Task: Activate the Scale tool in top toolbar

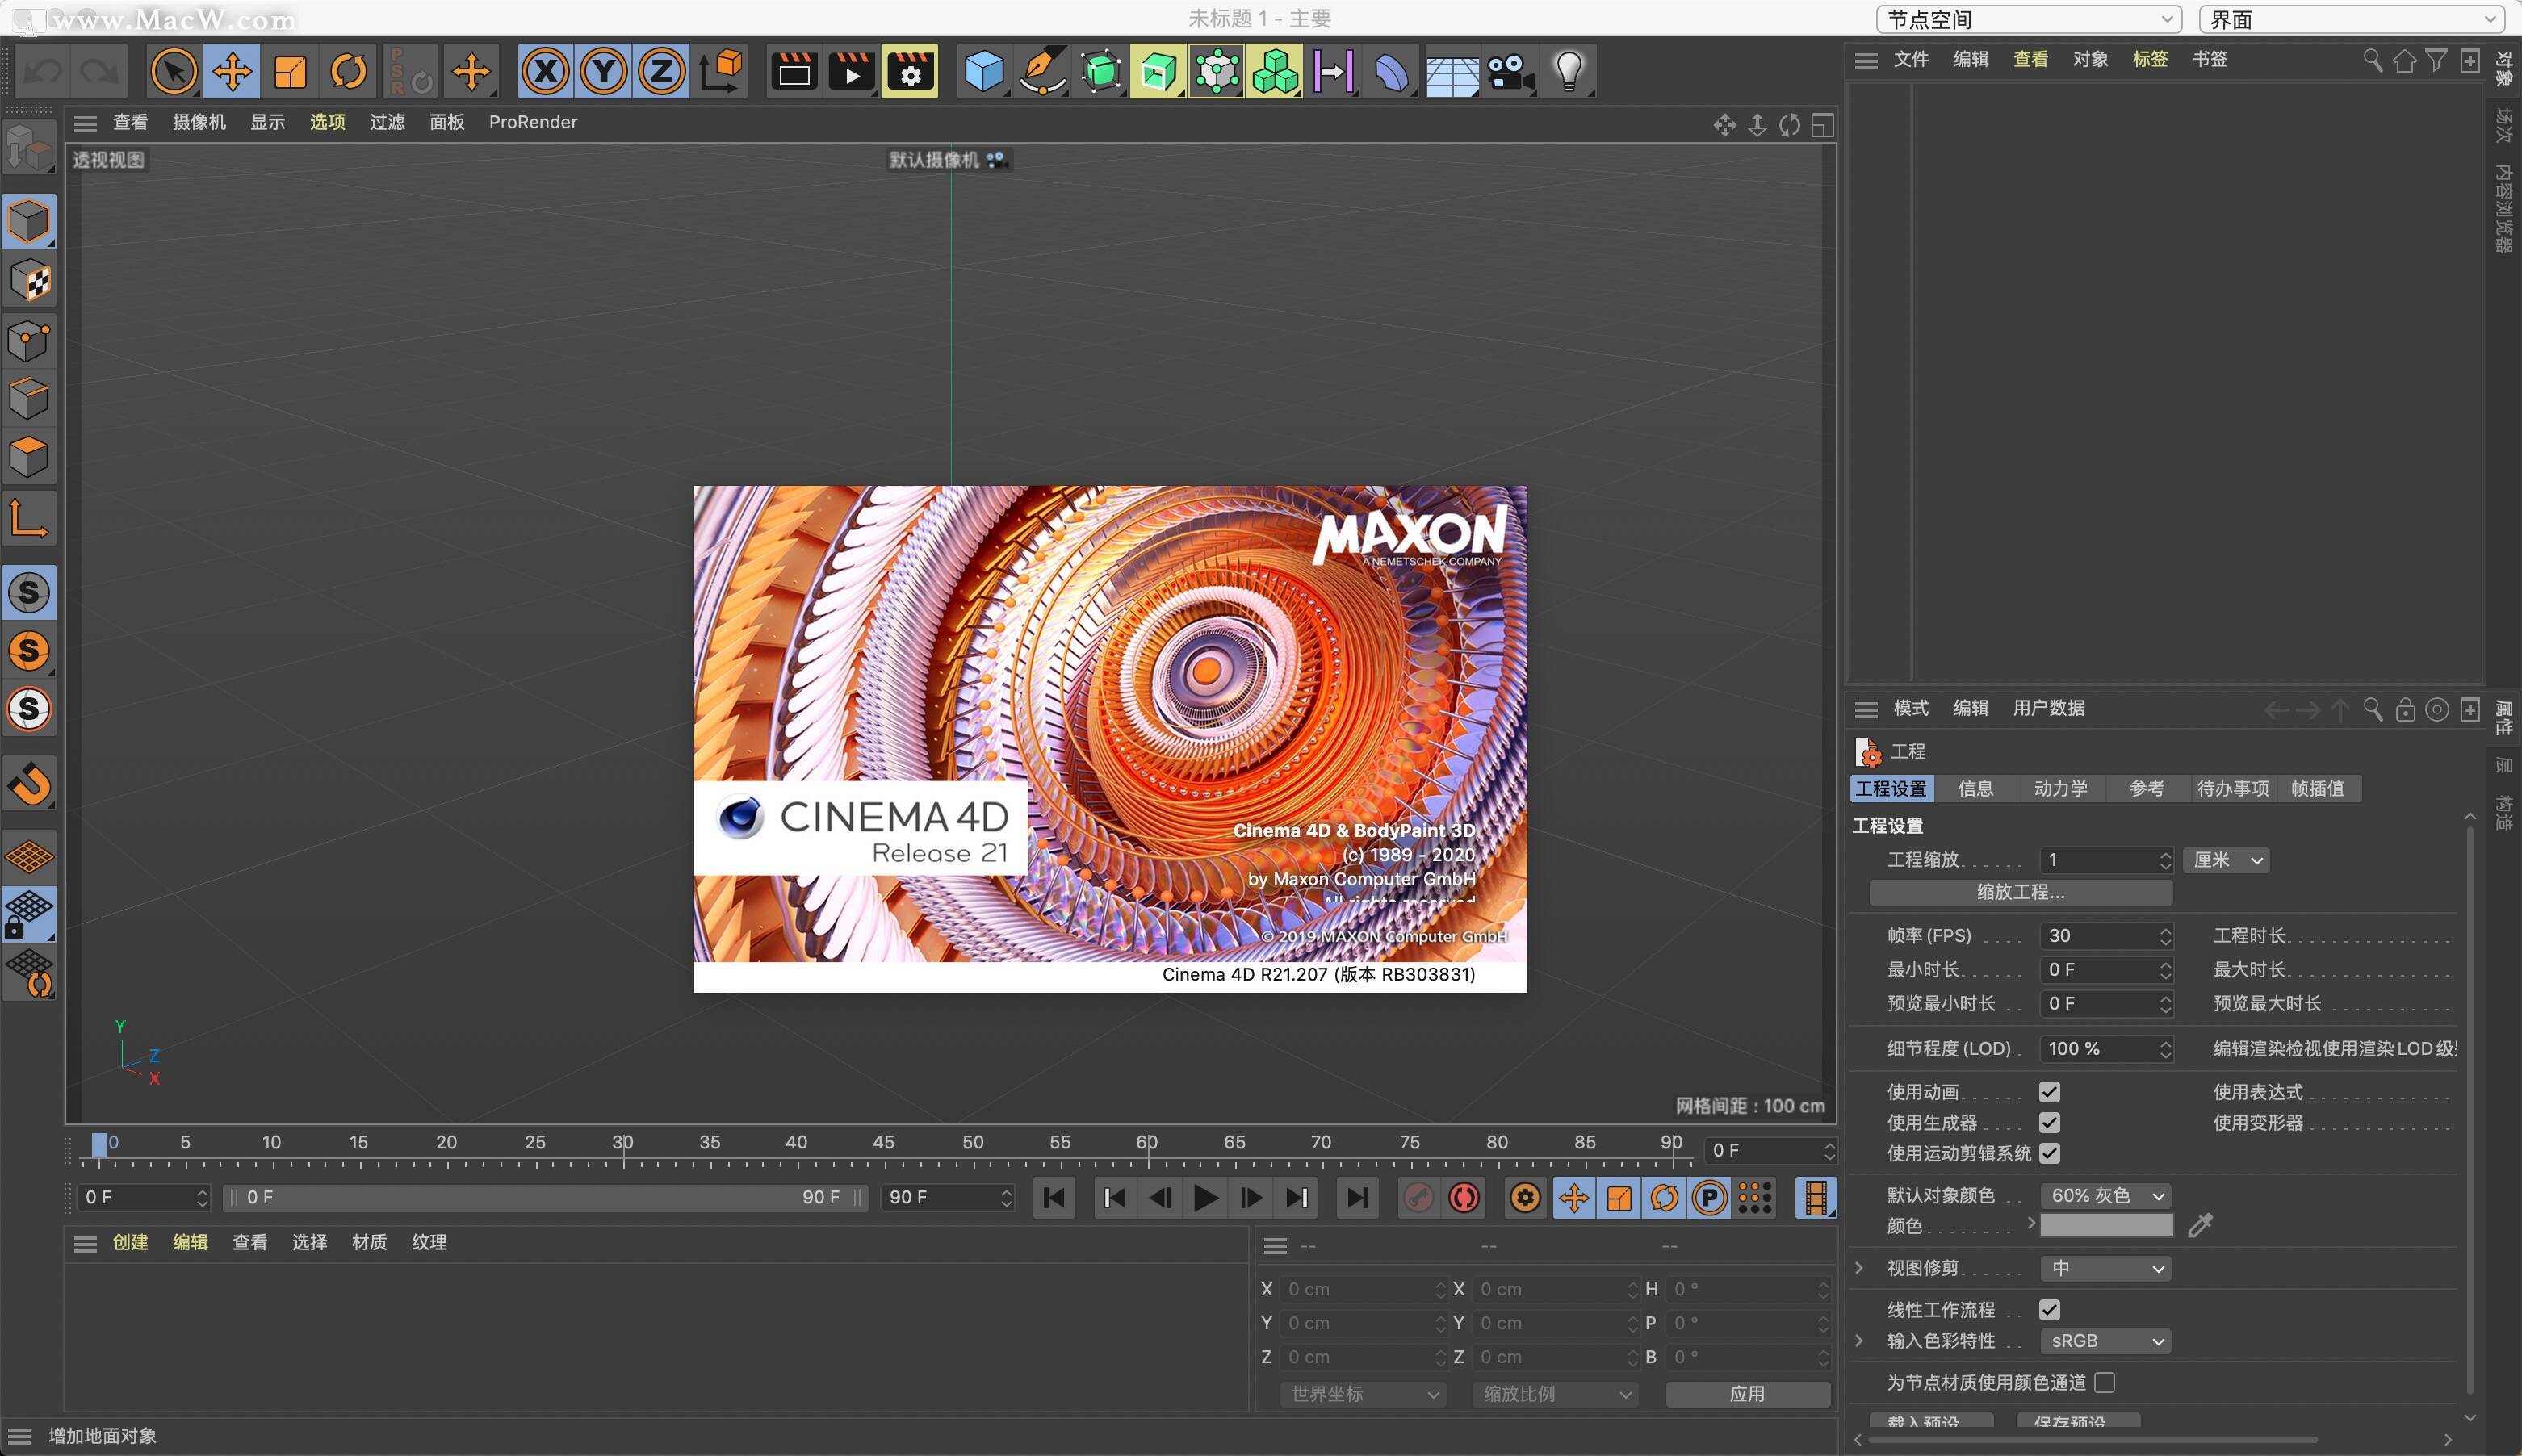Action: [290, 71]
